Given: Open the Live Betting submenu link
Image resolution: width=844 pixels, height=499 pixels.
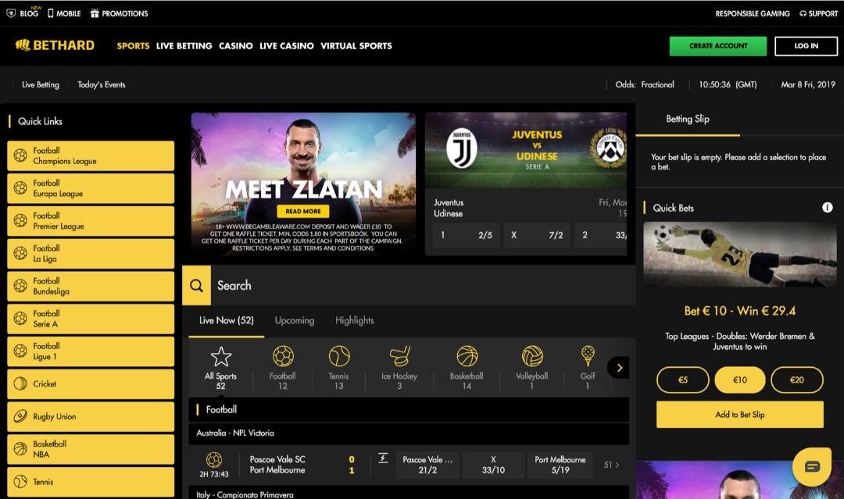Looking at the screenshot, I should click(x=41, y=84).
